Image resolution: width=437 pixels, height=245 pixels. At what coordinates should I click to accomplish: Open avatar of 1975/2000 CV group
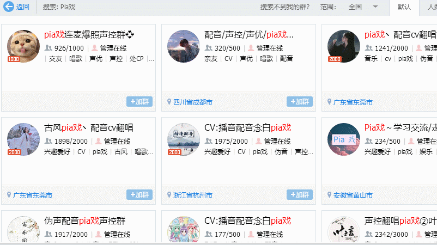tap(184, 139)
